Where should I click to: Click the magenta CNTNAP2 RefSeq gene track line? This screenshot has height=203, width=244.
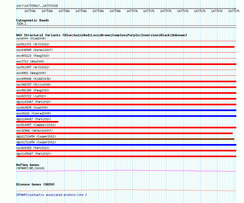pos(126,171)
